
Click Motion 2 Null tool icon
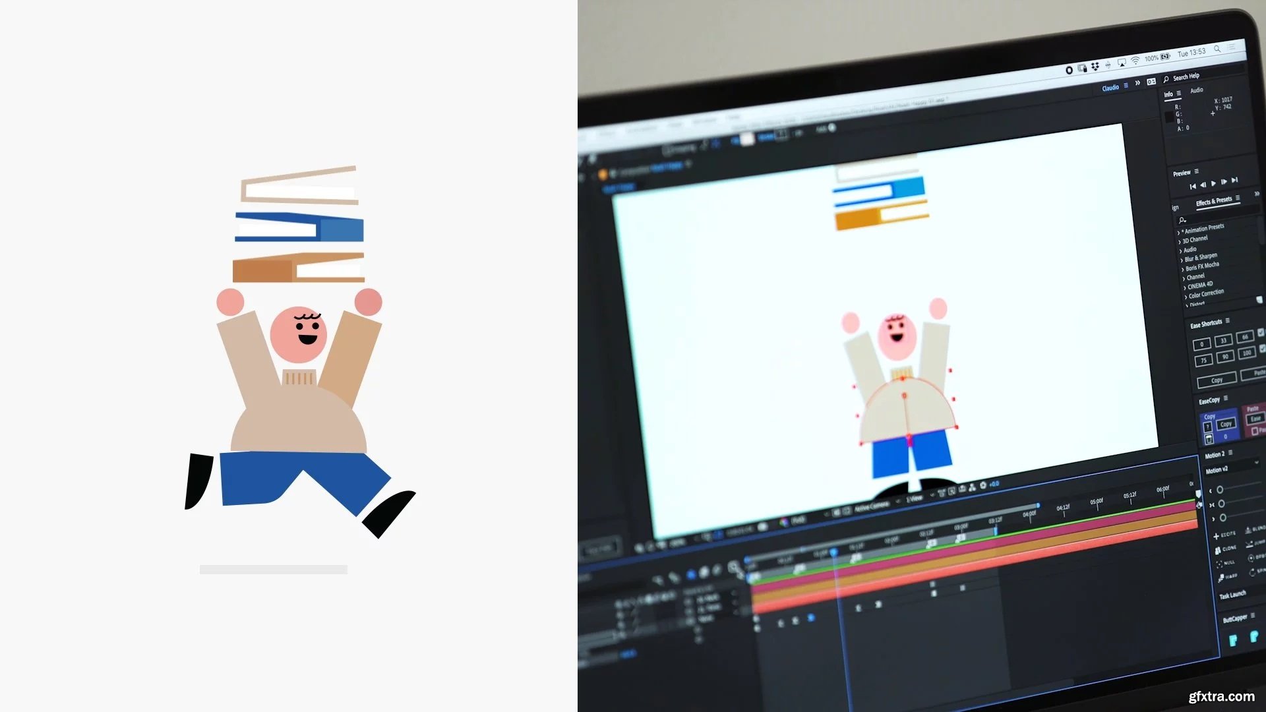(x=1219, y=564)
